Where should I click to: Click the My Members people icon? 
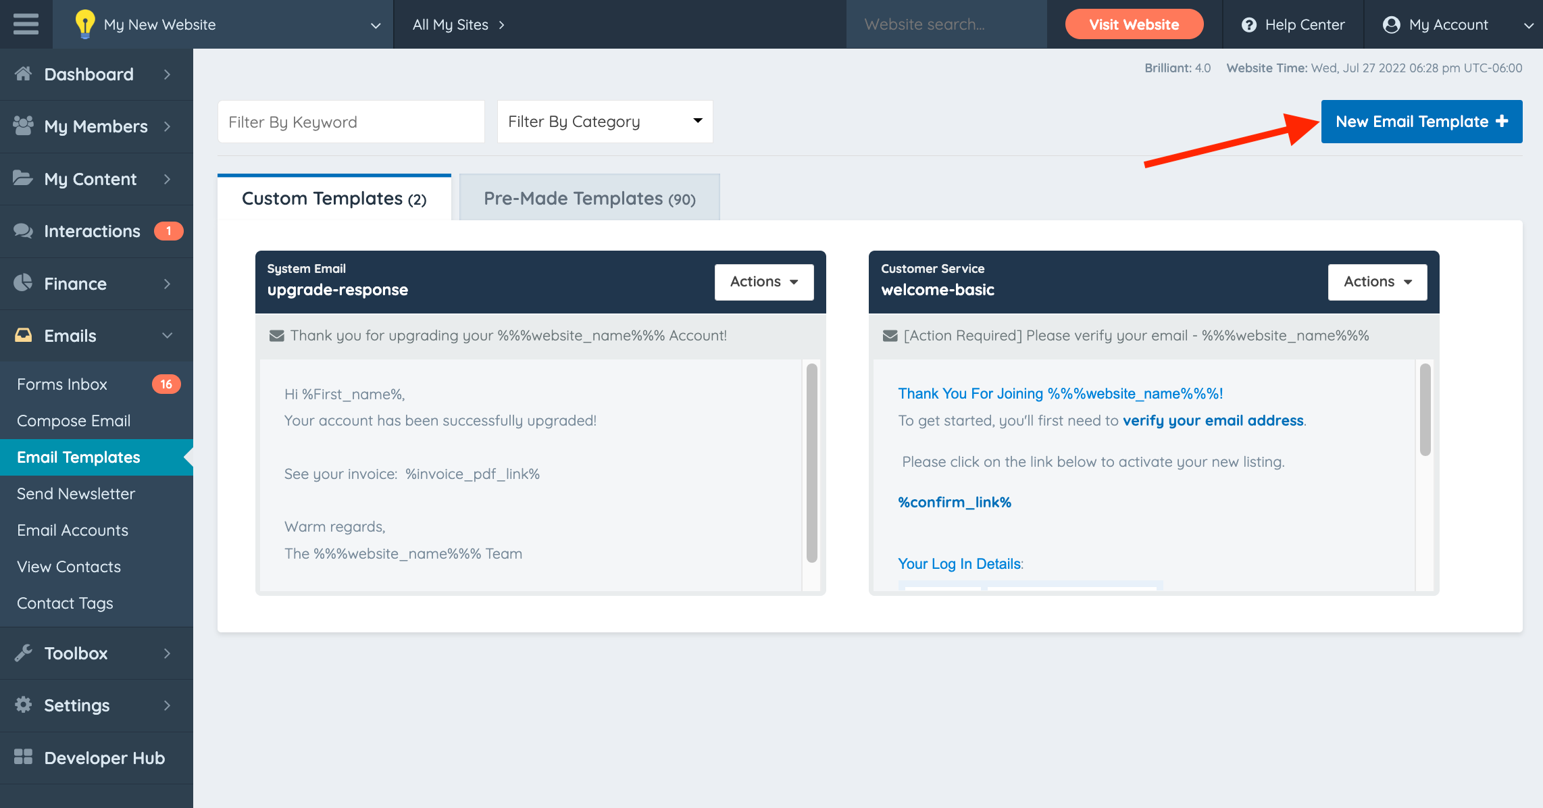pos(24,126)
